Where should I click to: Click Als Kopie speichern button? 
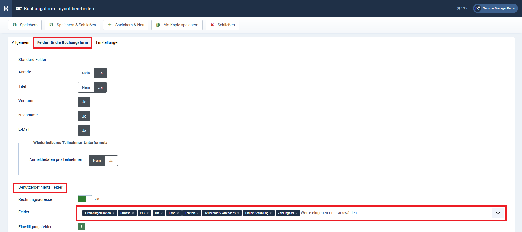coord(177,25)
